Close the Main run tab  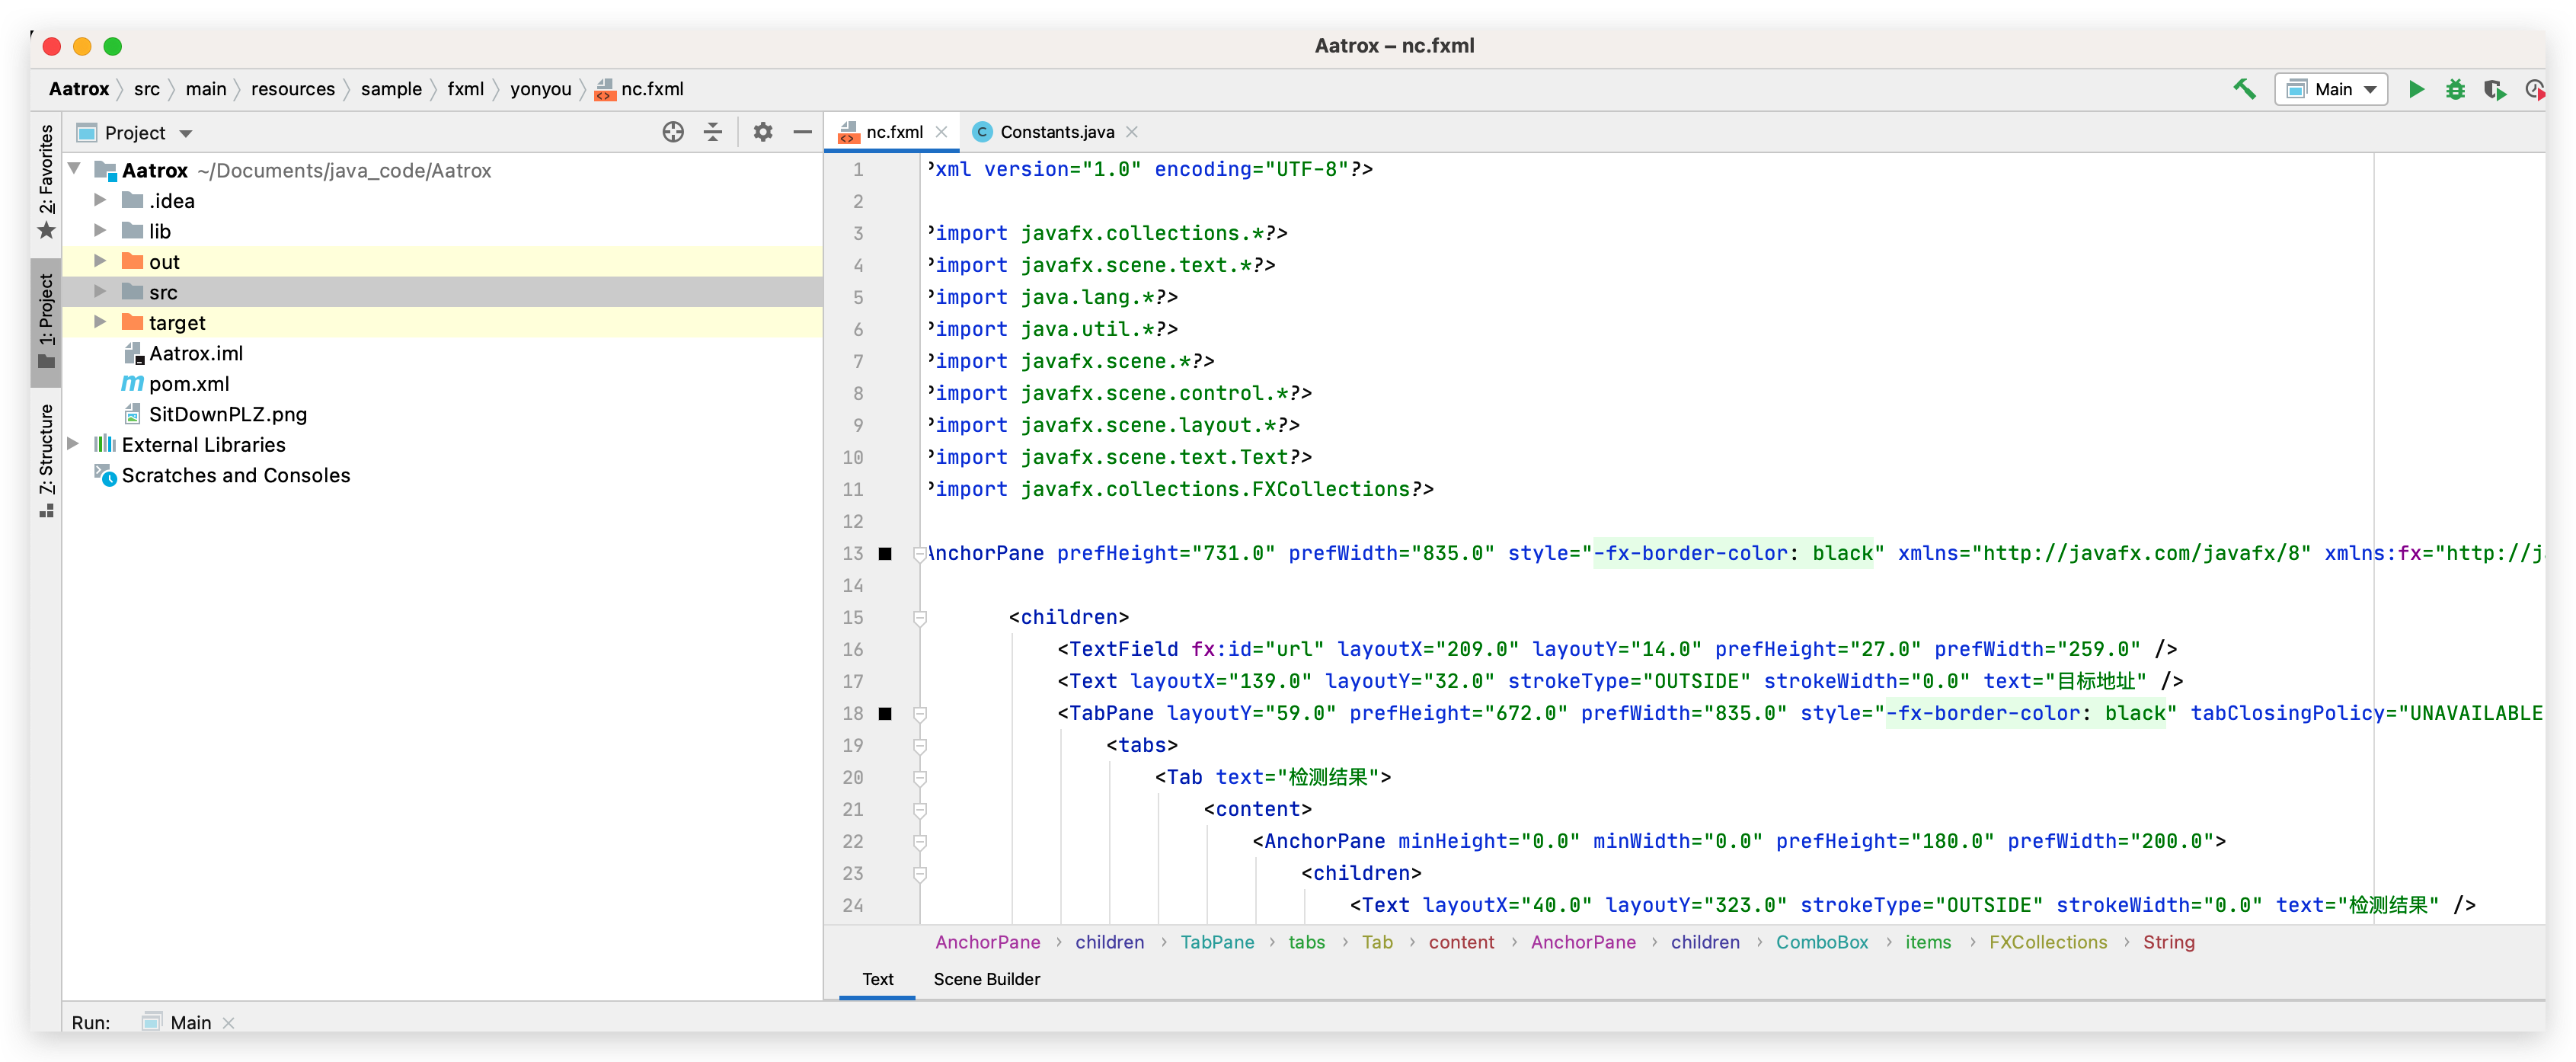(x=228, y=1022)
